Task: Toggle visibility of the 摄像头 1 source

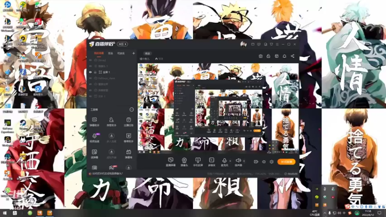Action: 90,66
